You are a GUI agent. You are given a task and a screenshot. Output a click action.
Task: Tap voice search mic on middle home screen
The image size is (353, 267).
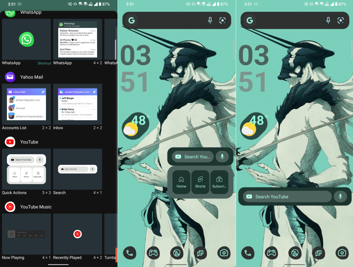click(210, 20)
